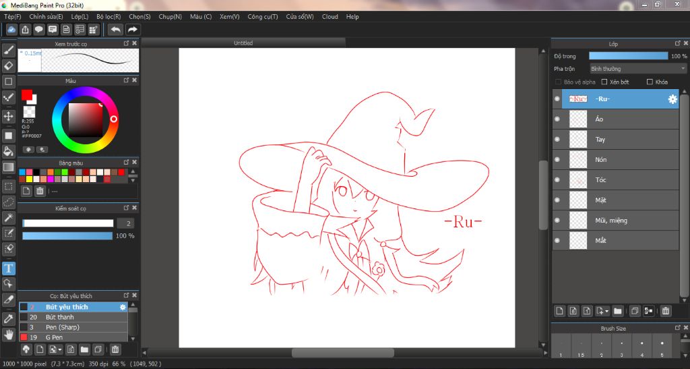Screen dimensions: 690x369
Task: Hide the Mặt layer
Action: coord(557,200)
